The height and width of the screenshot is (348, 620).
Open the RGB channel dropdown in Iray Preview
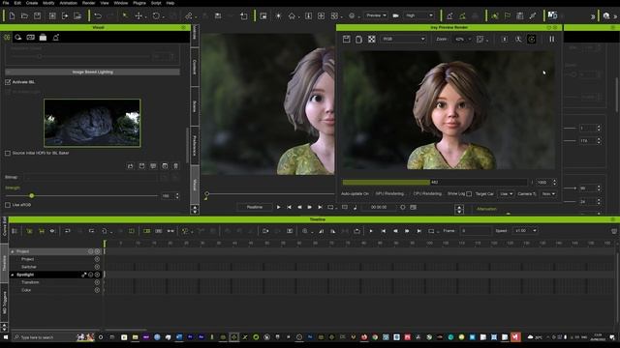(403, 39)
